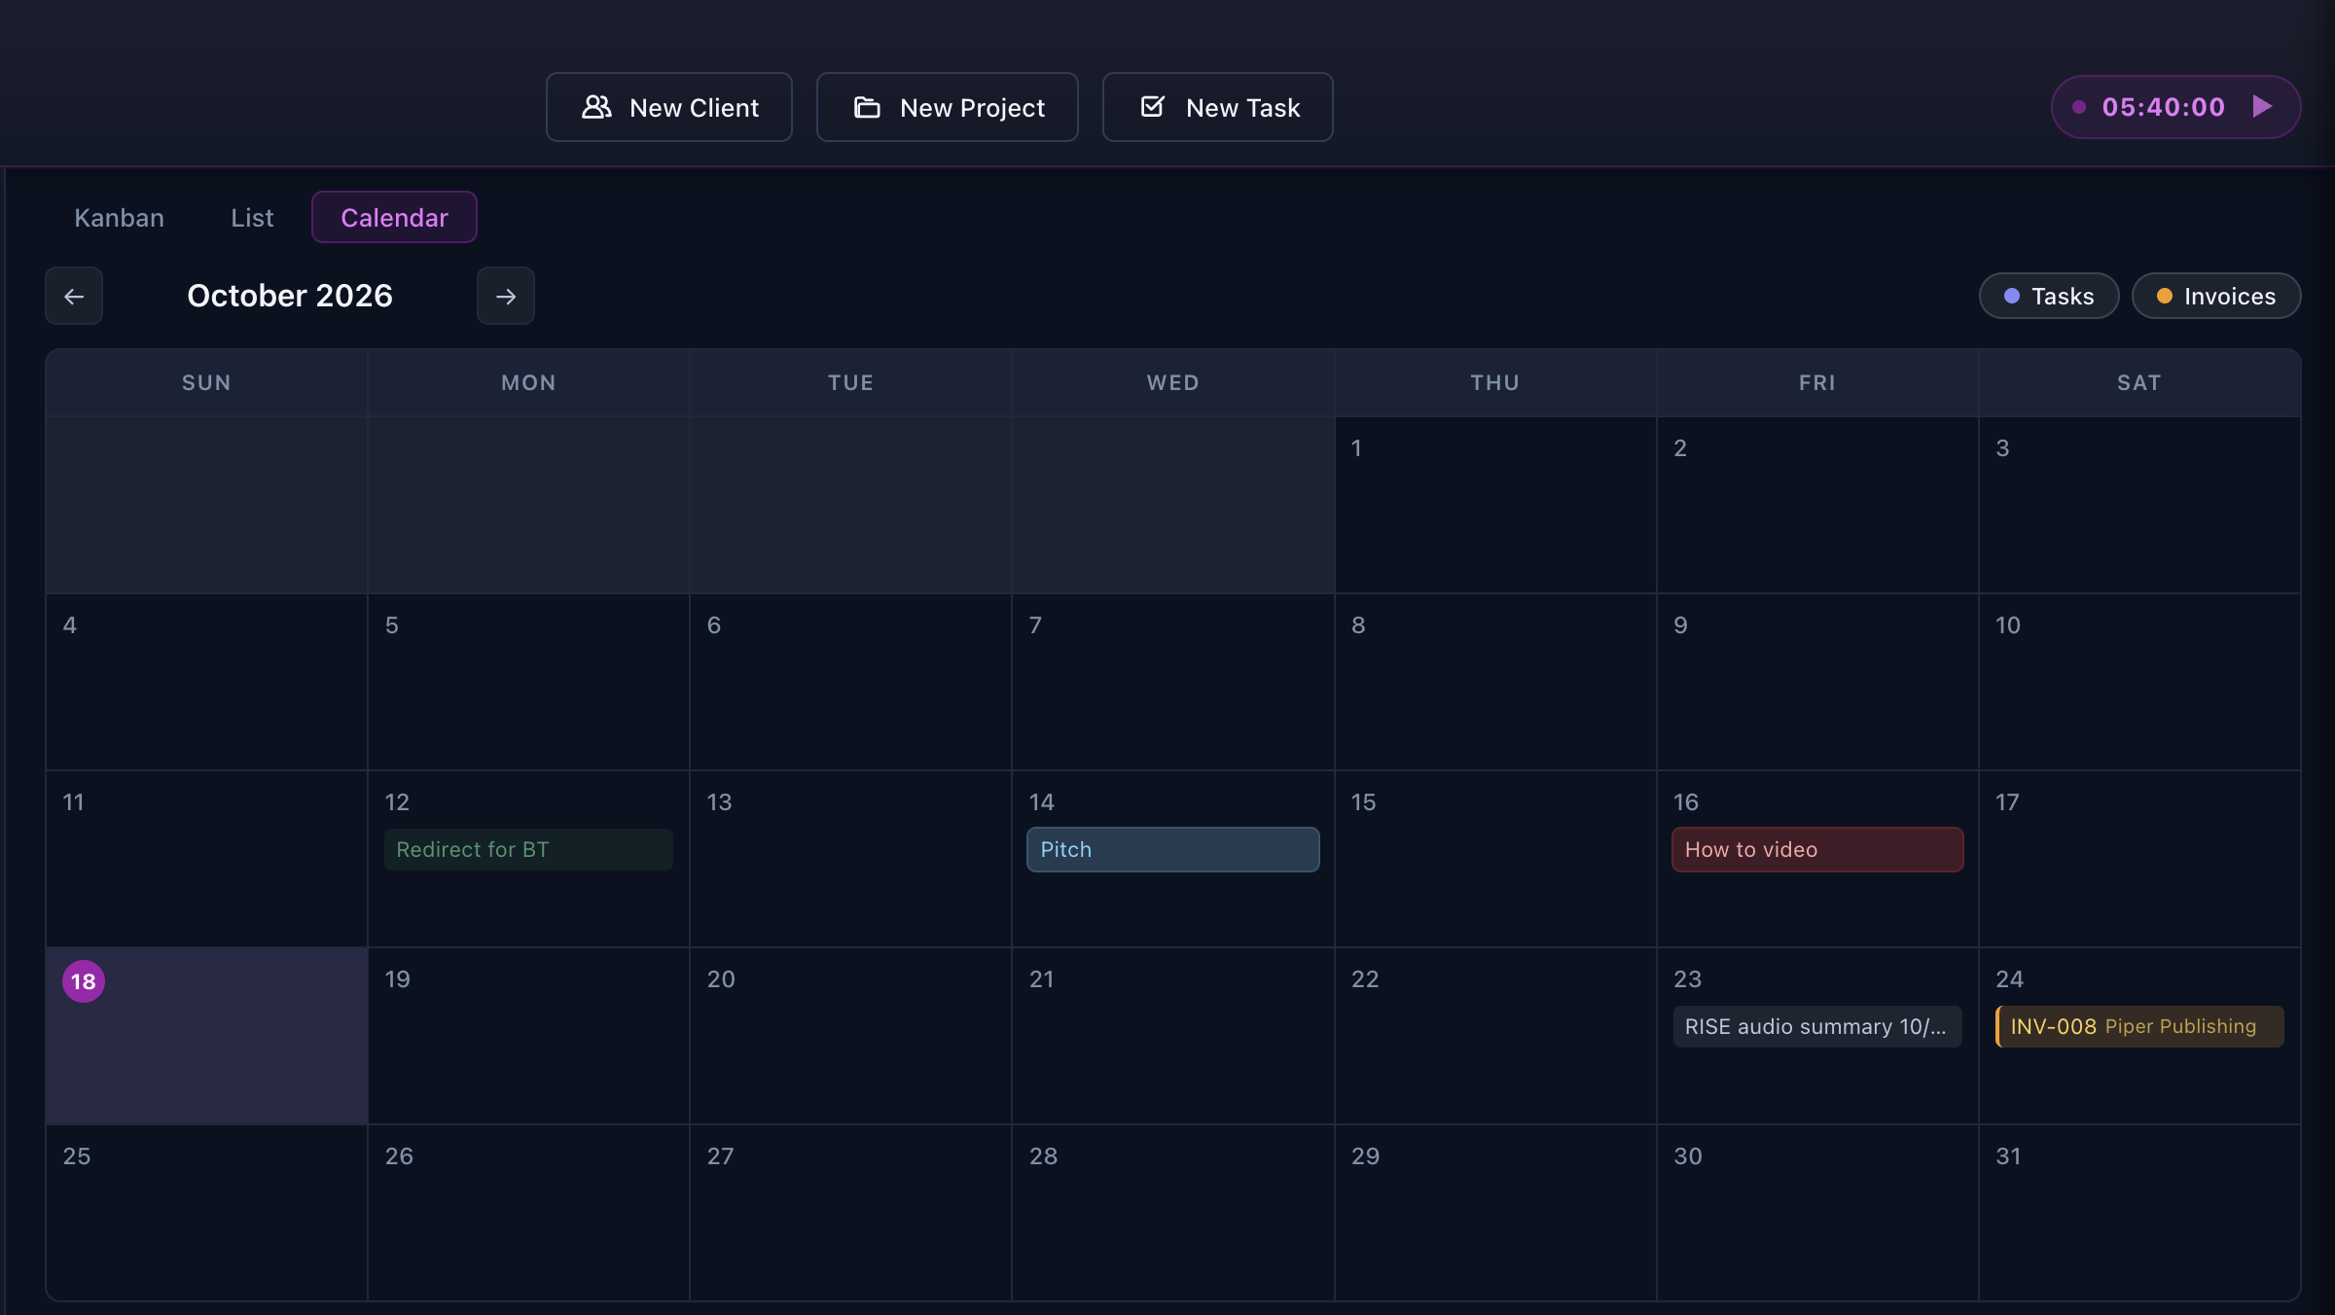Toggle the Invoices filter

(x=2216, y=296)
